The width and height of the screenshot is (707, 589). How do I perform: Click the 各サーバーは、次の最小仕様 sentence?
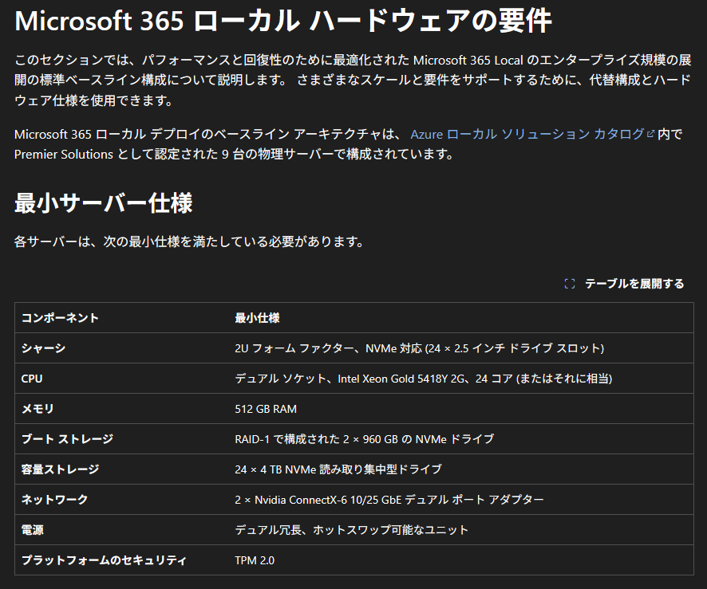[x=189, y=241]
